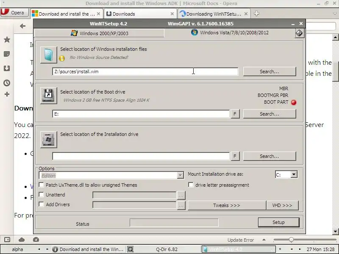Expand the zoom arrow beside Update Error
This screenshot has width=339, height=254.
(x=264, y=240)
